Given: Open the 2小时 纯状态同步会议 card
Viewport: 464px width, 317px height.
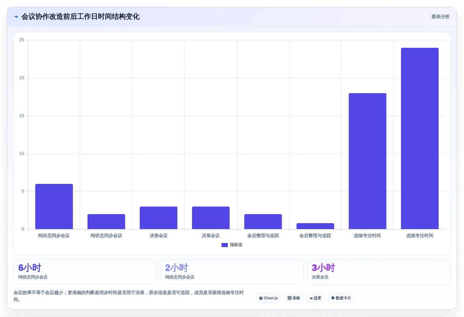Looking at the screenshot, I should pos(232,271).
